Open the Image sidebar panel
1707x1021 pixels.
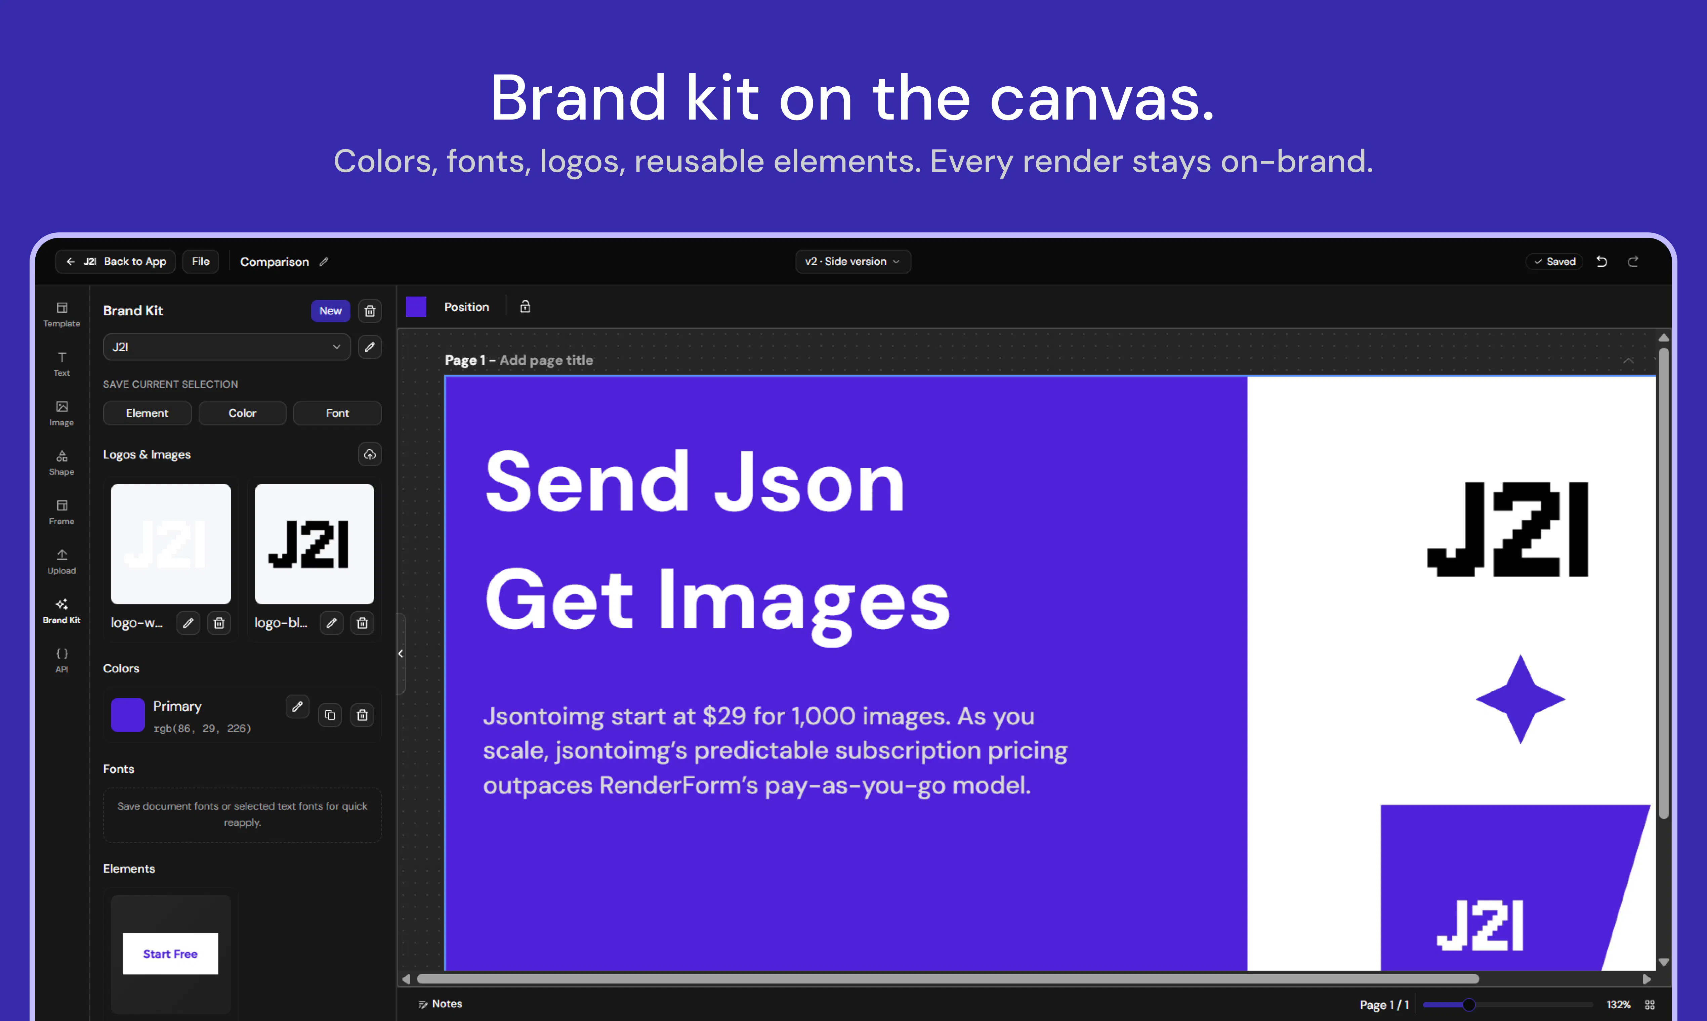(x=61, y=413)
